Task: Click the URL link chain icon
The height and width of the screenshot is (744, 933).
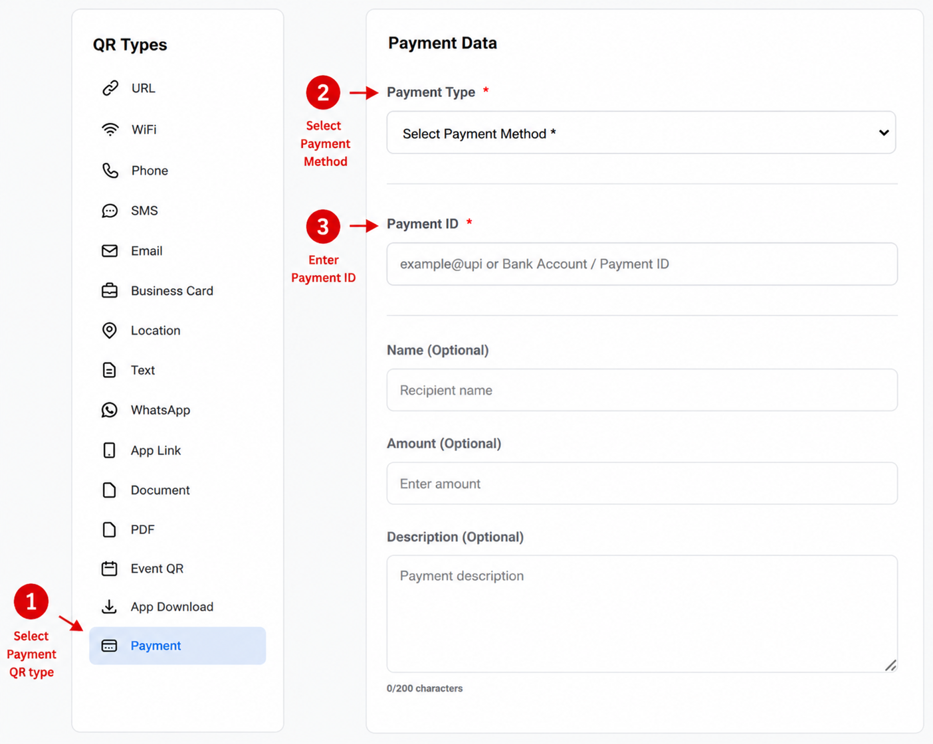Action: (x=110, y=88)
